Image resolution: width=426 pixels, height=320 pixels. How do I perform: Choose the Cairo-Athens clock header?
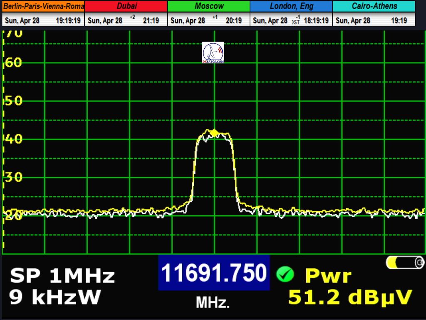[x=374, y=6]
